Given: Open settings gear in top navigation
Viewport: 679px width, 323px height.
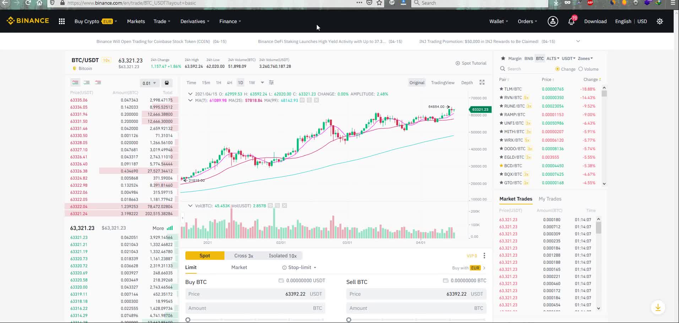Looking at the screenshot, I should 659,21.
